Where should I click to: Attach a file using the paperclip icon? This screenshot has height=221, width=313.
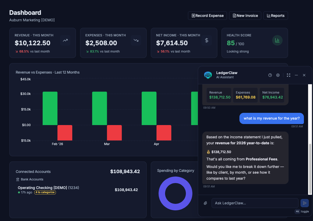(x=205, y=203)
